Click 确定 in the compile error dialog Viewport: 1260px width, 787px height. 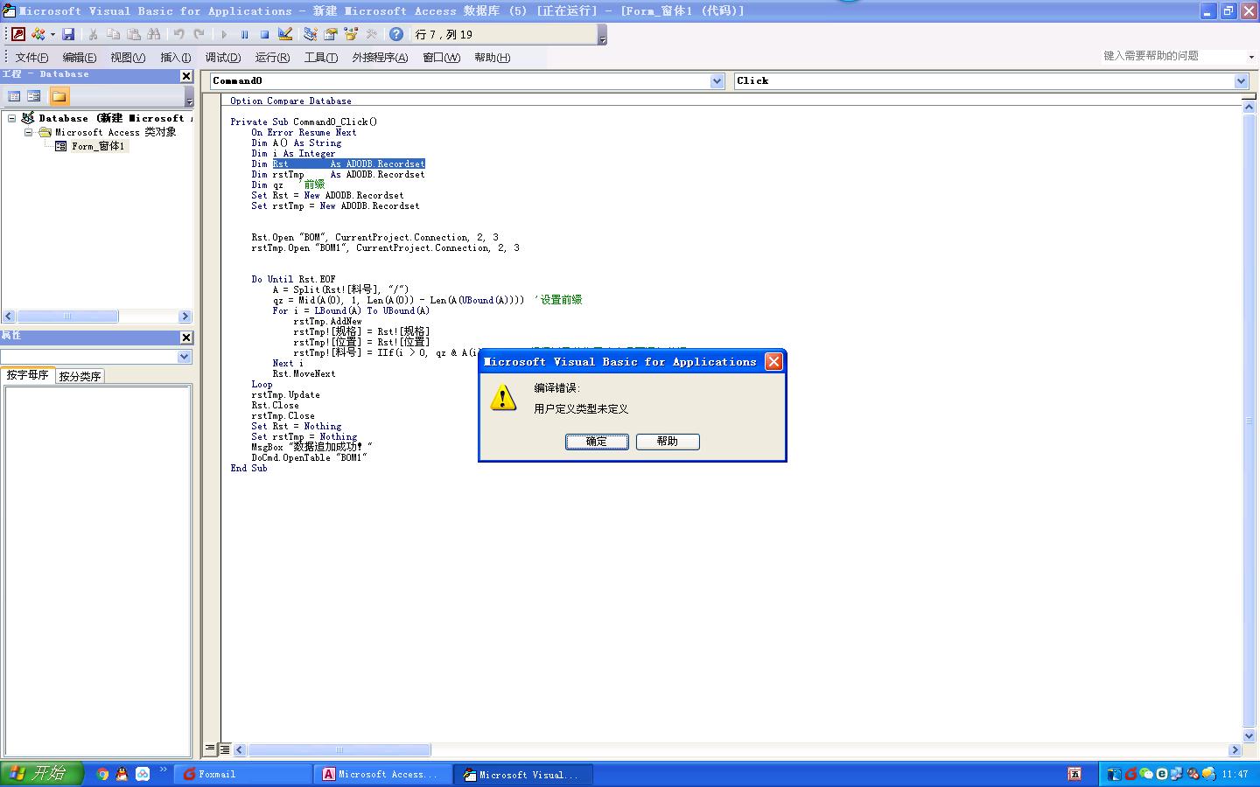click(597, 442)
